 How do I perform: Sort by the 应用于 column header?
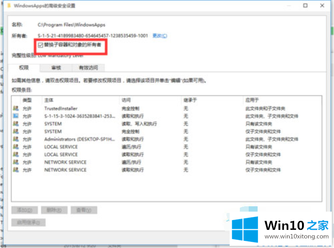coord(252,100)
